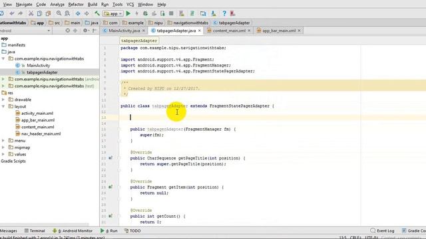This screenshot has height=239, width=426.
Task: Expand the menu folder
Action: tap(3, 140)
